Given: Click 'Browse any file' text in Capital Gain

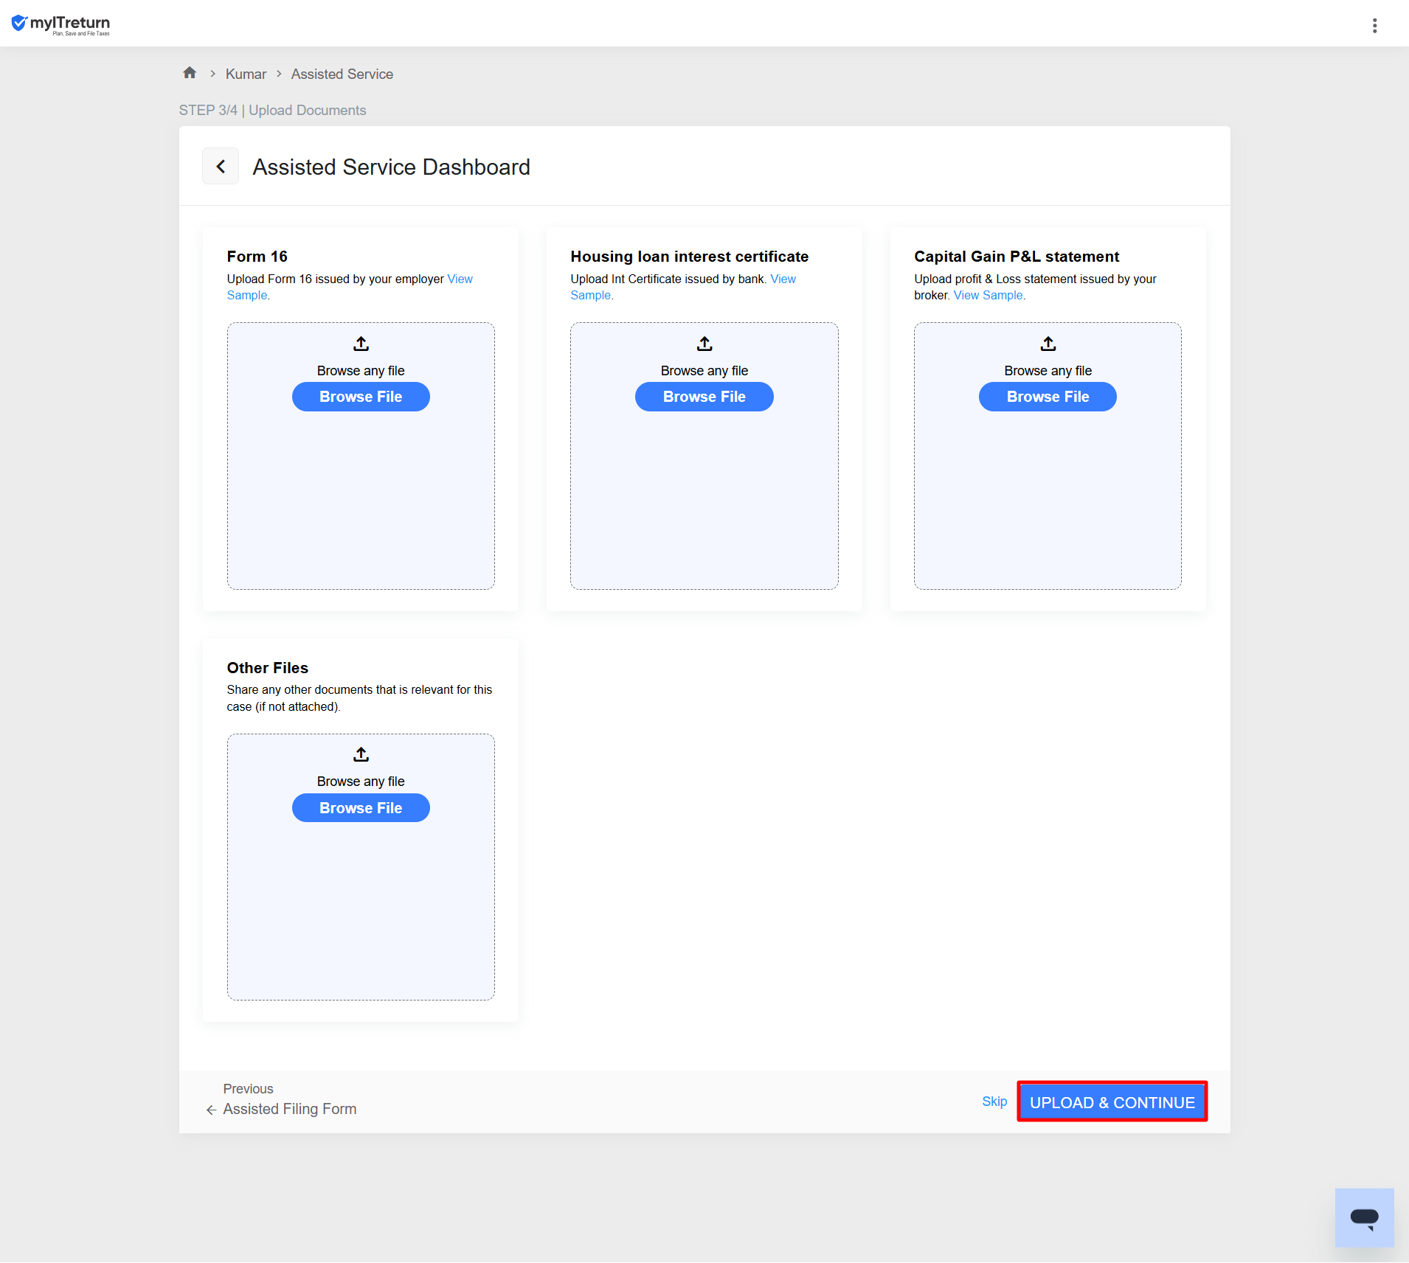Looking at the screenshot, I should (x=1048, y=371).
